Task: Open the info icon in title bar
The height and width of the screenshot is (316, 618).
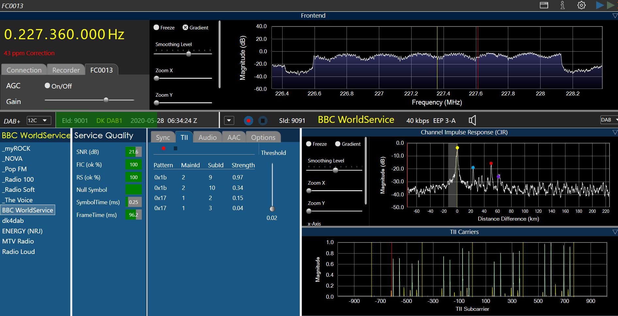Action: (x=562, y=5)
